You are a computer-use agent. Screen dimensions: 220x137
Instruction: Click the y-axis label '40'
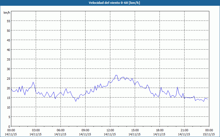click(9, 50)
